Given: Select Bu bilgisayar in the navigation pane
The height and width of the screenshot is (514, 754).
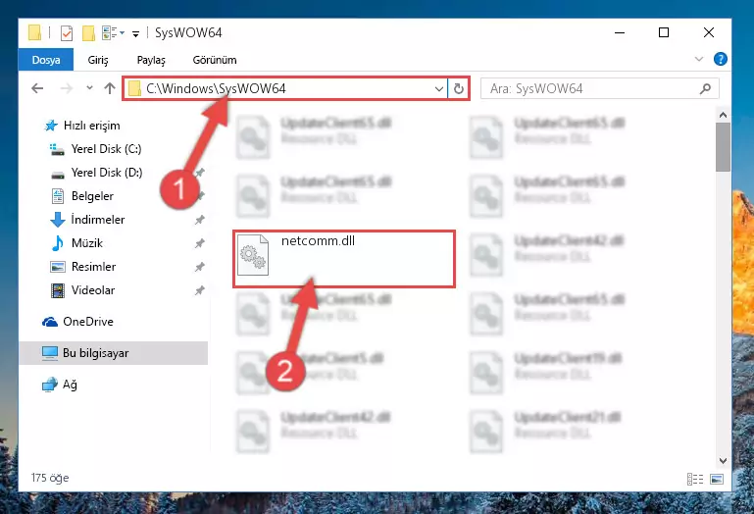Looking at the screenshot, I should click(x=114, y=353).
